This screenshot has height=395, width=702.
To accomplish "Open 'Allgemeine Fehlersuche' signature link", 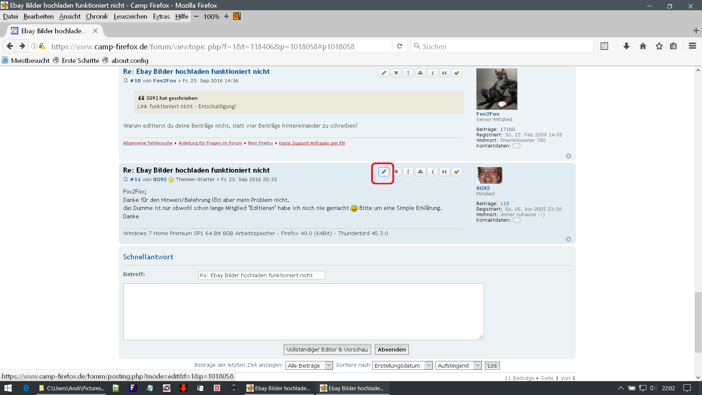I will 148,143.
